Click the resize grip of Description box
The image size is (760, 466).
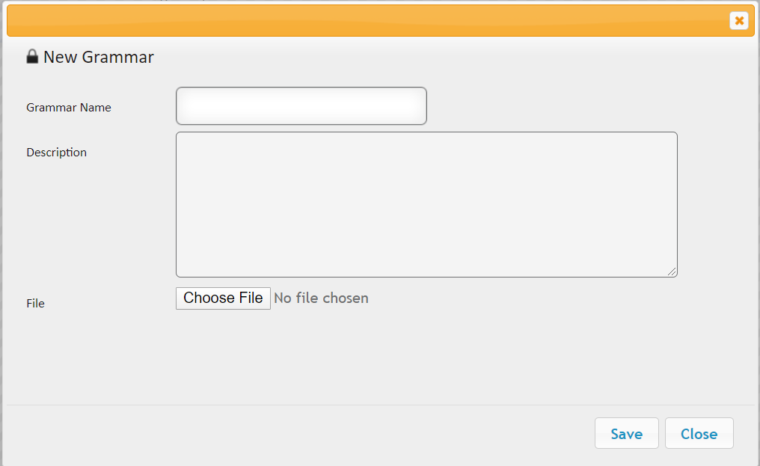coord(672,272)
